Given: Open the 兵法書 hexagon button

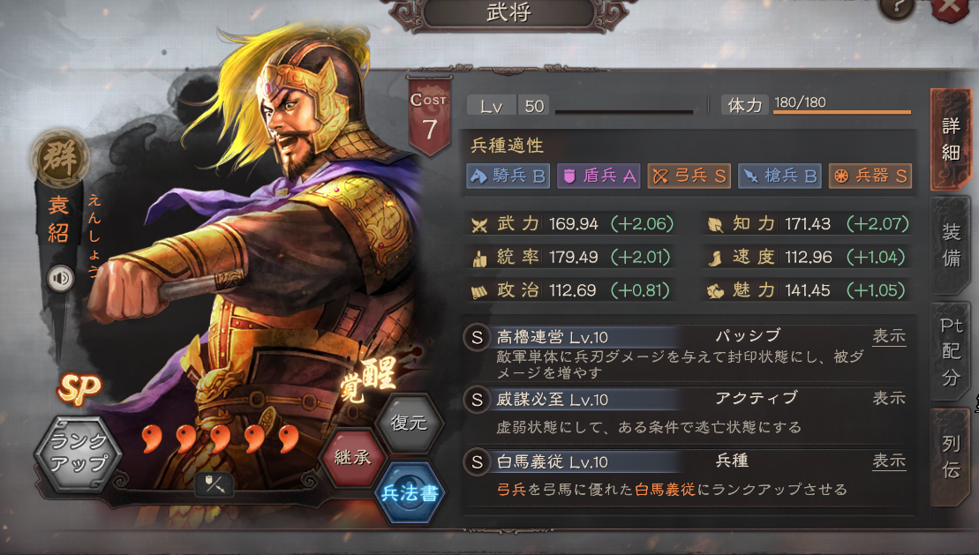Looking at the screenshot, I should click(x=410, y=493).
